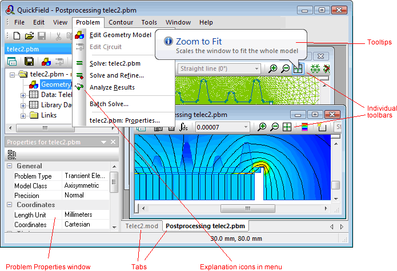Choose Solve and Refine menu entry
The width and height of the screenshot is (397, 271).
[x=123, y=75]
